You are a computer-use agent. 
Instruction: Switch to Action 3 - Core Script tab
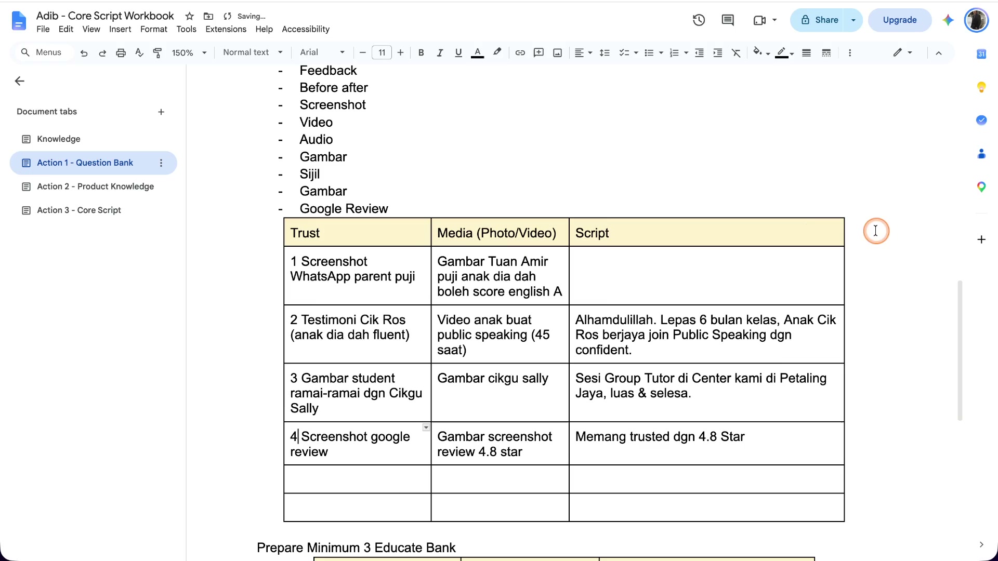[x=79, y=210]
